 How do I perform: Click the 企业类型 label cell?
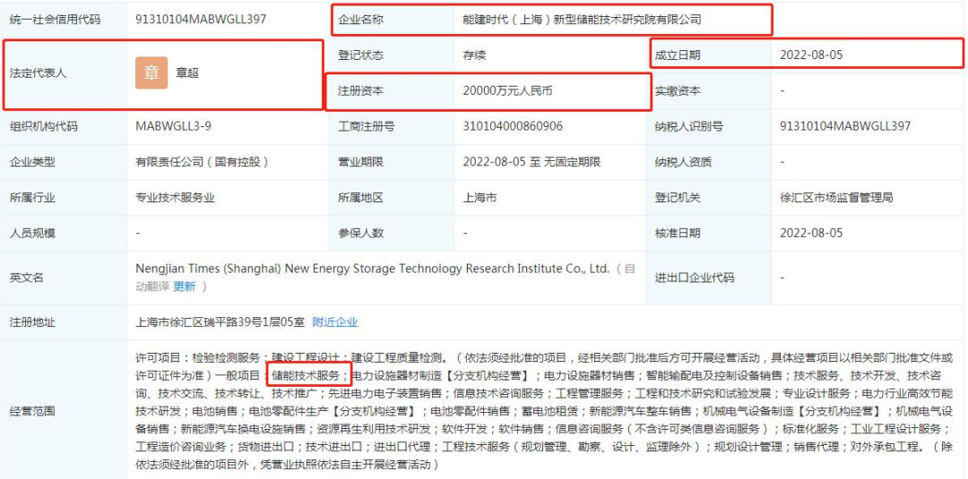[64, 162]
